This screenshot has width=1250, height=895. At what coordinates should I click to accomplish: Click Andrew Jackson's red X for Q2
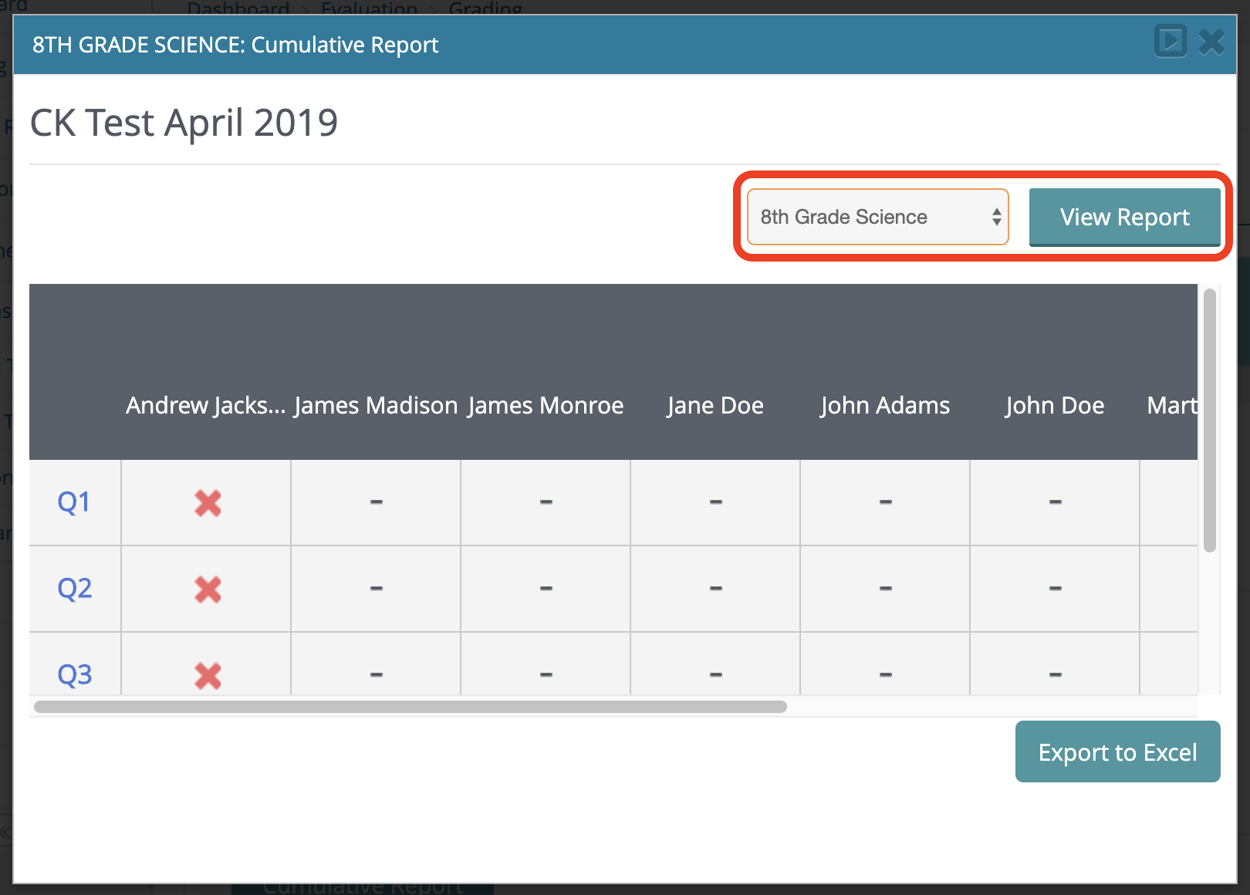208,589
